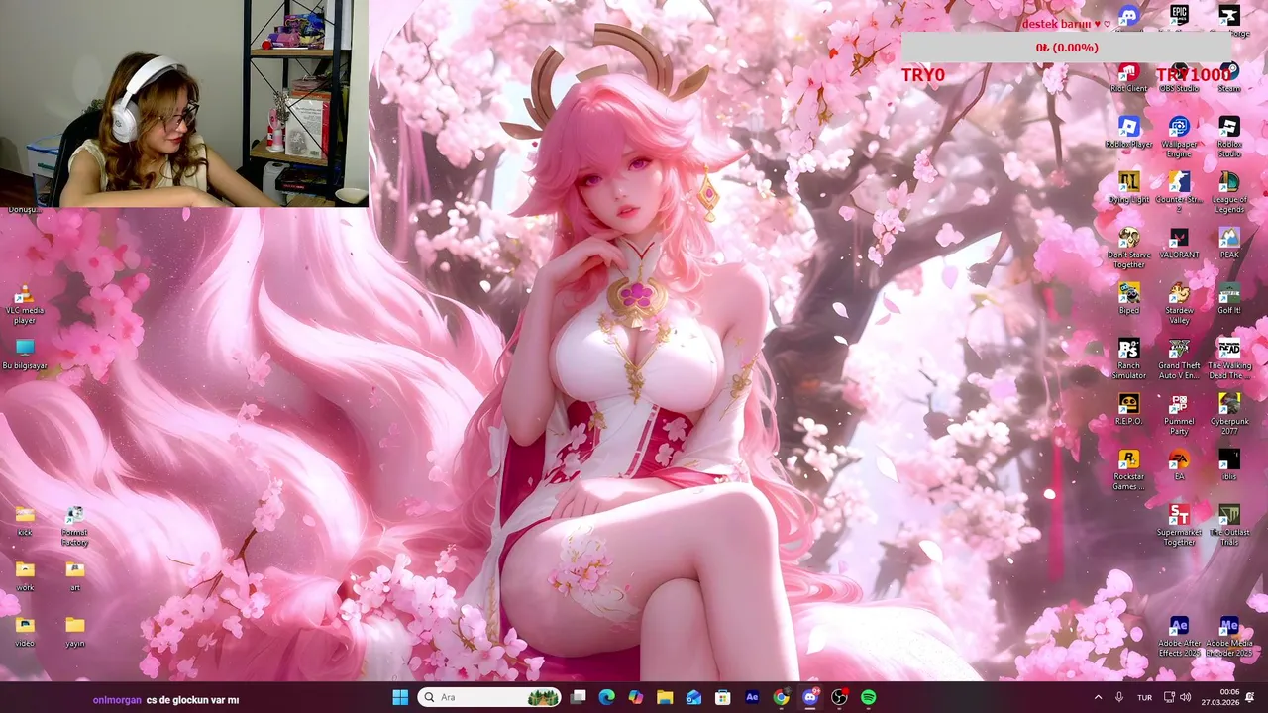This screenshot has width=1268, height=713.
Task: Select the League of Legends icon
Action: tap(1228, 192)
